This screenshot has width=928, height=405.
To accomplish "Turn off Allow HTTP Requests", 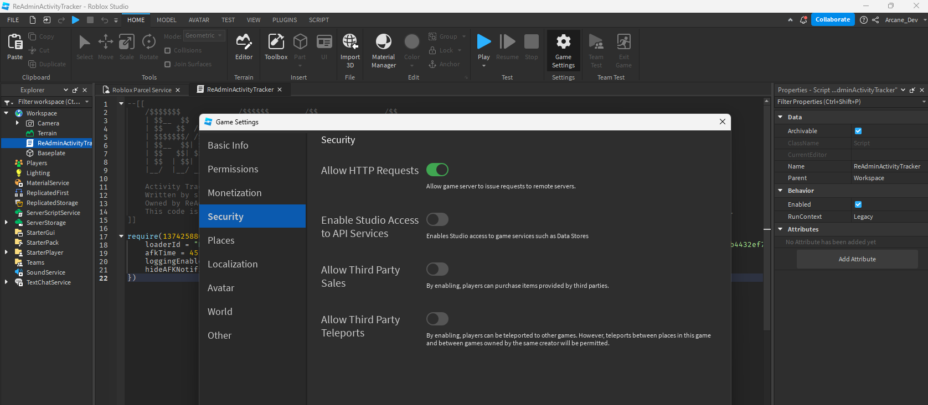I will pos(437,170).
